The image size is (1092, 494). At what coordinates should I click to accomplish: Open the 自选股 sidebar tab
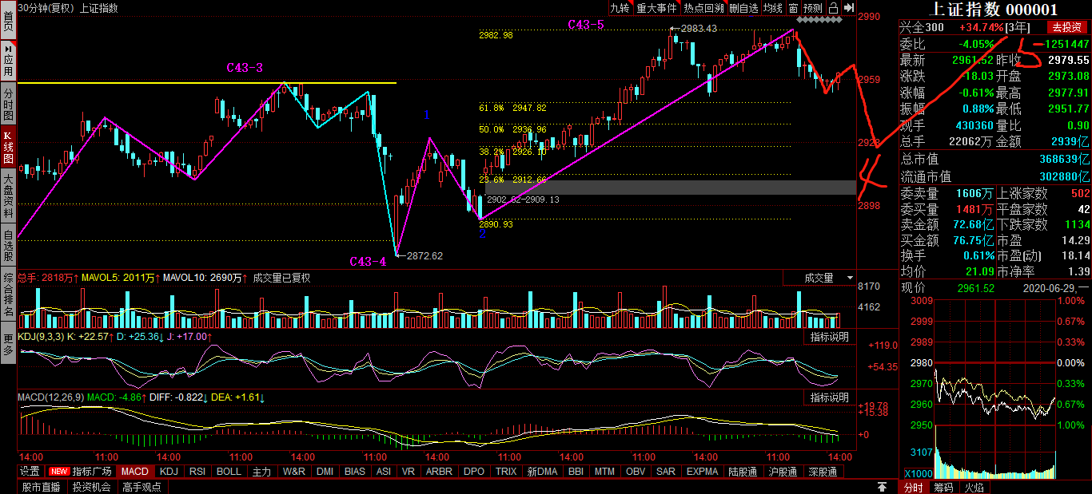pos(8,246)
